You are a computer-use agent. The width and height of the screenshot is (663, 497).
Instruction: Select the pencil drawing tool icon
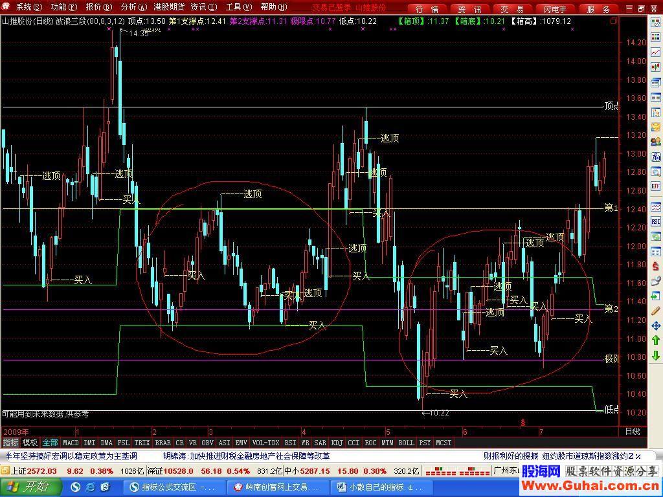(655, 311)
